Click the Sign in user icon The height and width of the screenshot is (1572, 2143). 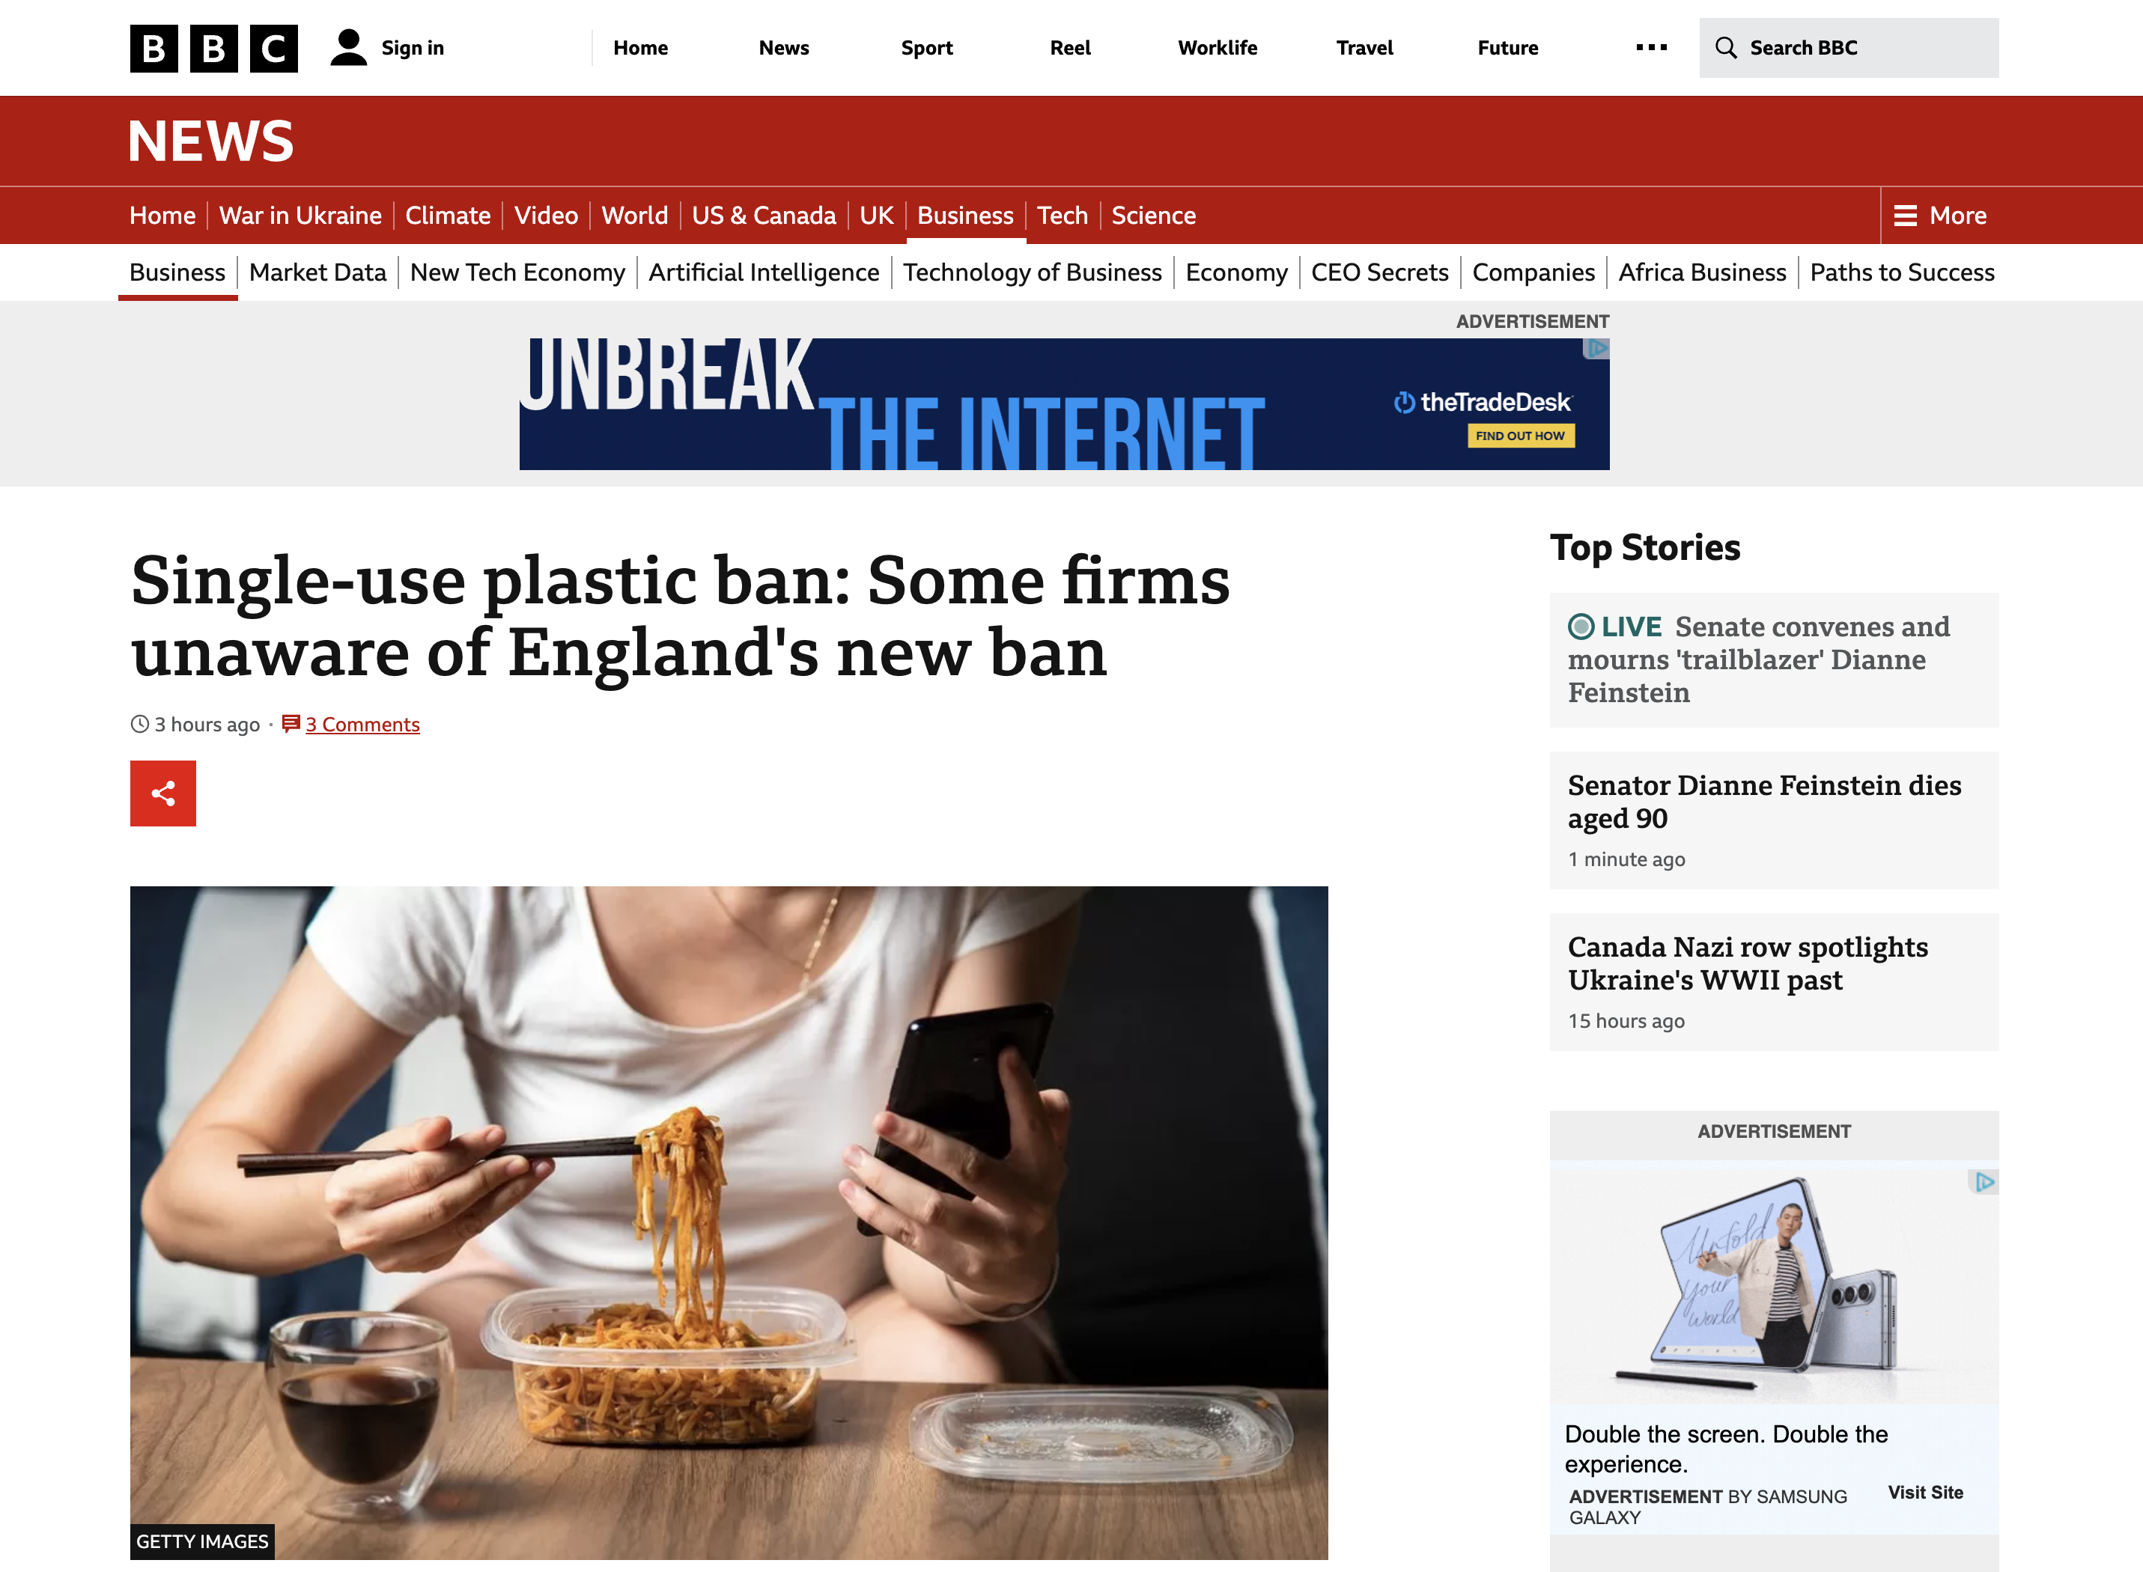click(x=348, y=48)
